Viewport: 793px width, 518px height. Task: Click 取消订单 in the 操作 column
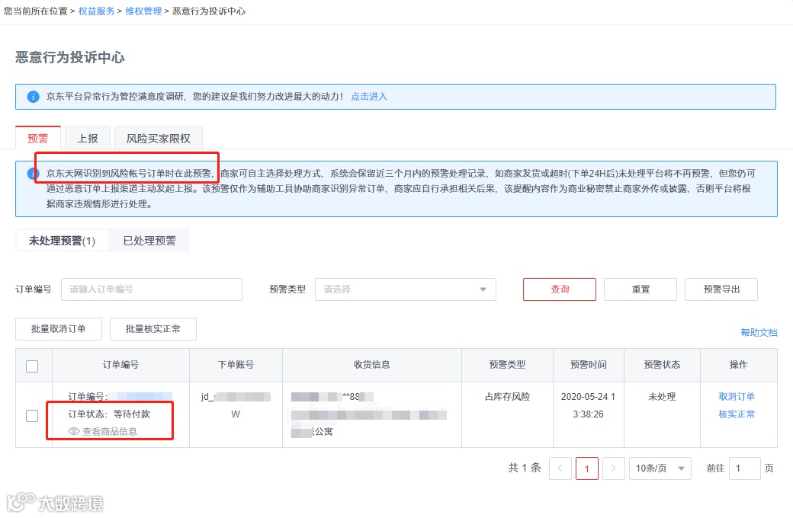point(737,397)
